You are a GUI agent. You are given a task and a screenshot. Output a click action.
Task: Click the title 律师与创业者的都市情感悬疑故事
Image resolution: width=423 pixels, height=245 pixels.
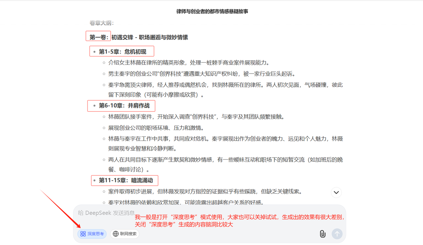tap(212, 12)
